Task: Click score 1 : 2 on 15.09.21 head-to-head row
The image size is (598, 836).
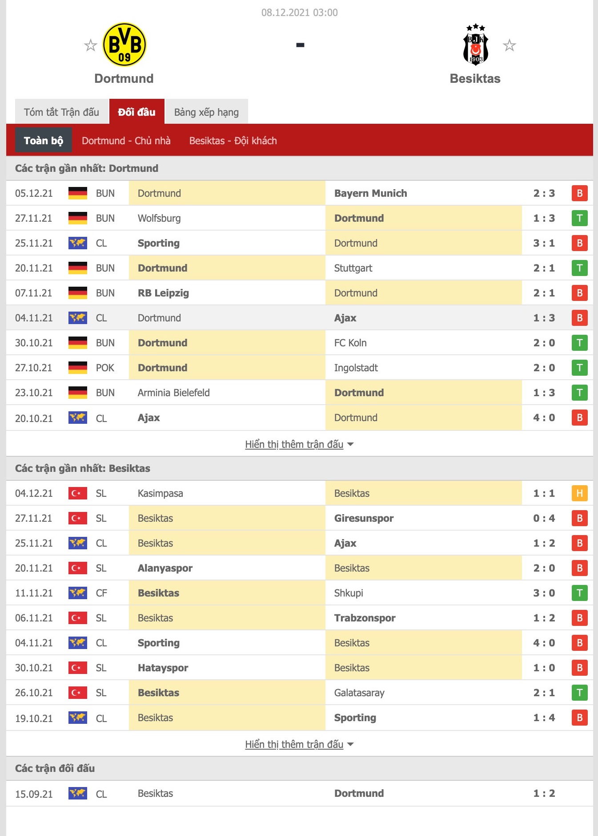Action: click(x=544, y=793)
